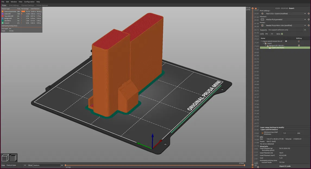Open the Supports dropdown
Screen dimensions: 311x169
coord(287,30)
